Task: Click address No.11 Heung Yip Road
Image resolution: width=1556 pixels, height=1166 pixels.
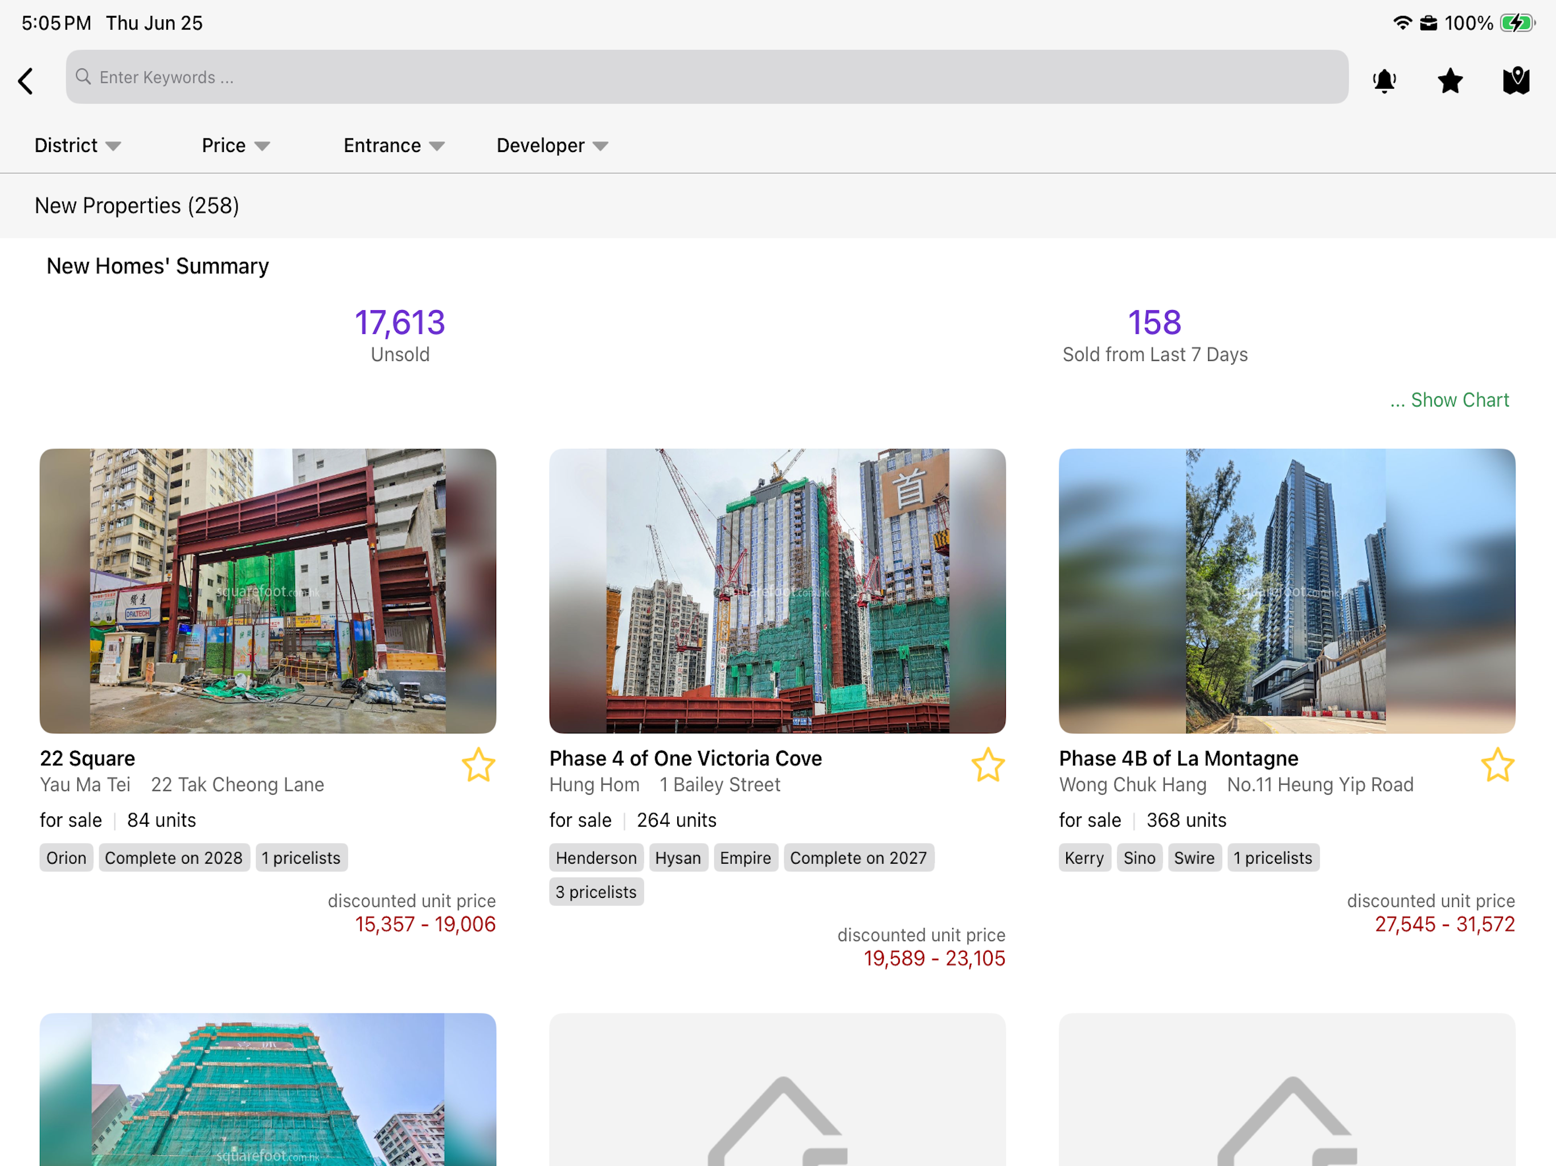Action: tap(1320, 784)
